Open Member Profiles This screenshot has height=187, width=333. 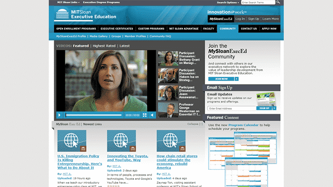135,36
